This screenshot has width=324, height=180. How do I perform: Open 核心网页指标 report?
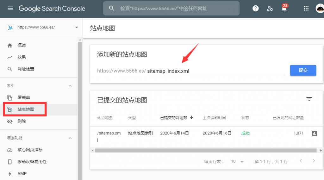click(30, 150)
